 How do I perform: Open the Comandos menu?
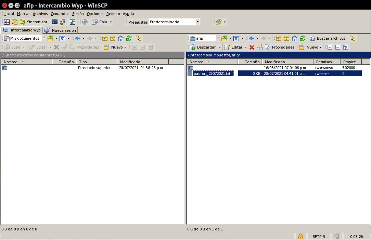(60, 14)
